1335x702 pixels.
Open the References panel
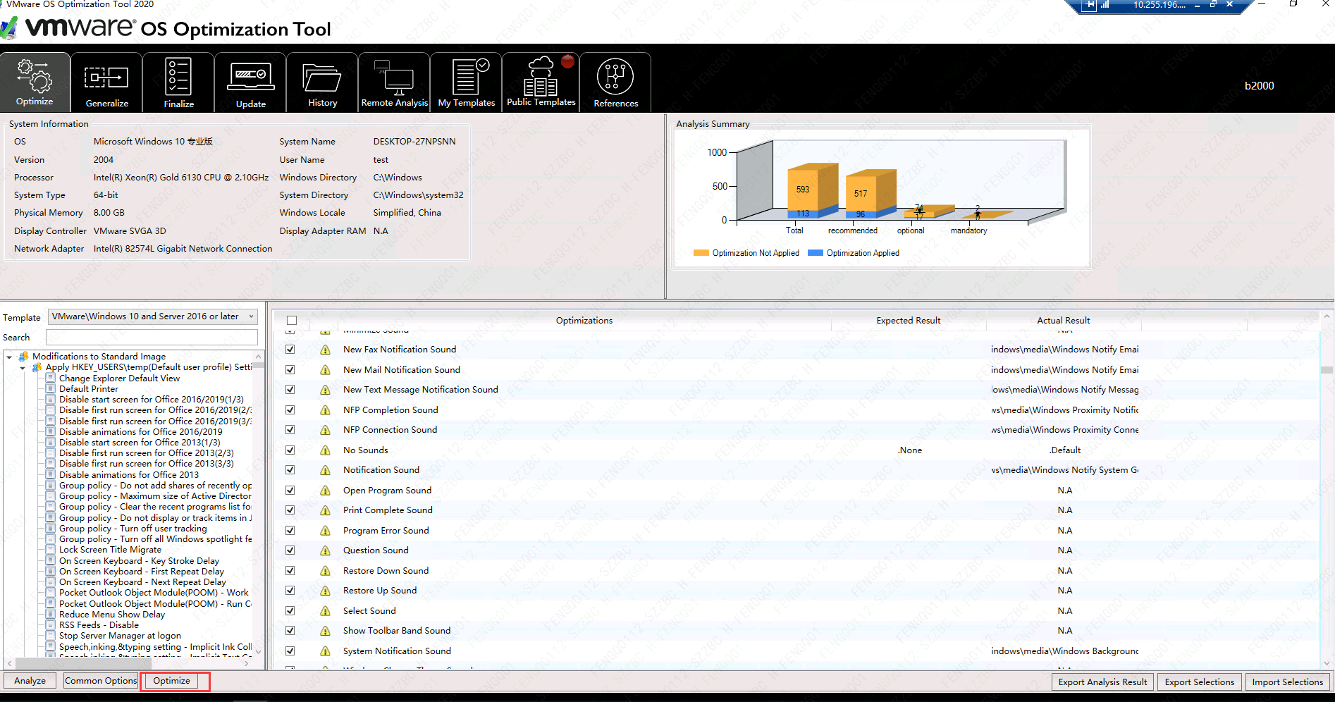pos(615,82)
